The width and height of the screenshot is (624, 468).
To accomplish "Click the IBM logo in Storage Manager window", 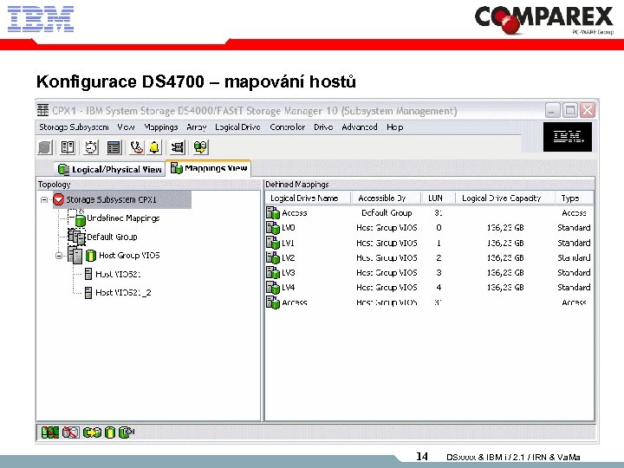I will (568, 137).
